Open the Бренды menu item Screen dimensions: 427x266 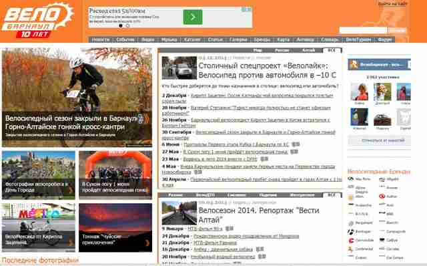tap(262, 39)
